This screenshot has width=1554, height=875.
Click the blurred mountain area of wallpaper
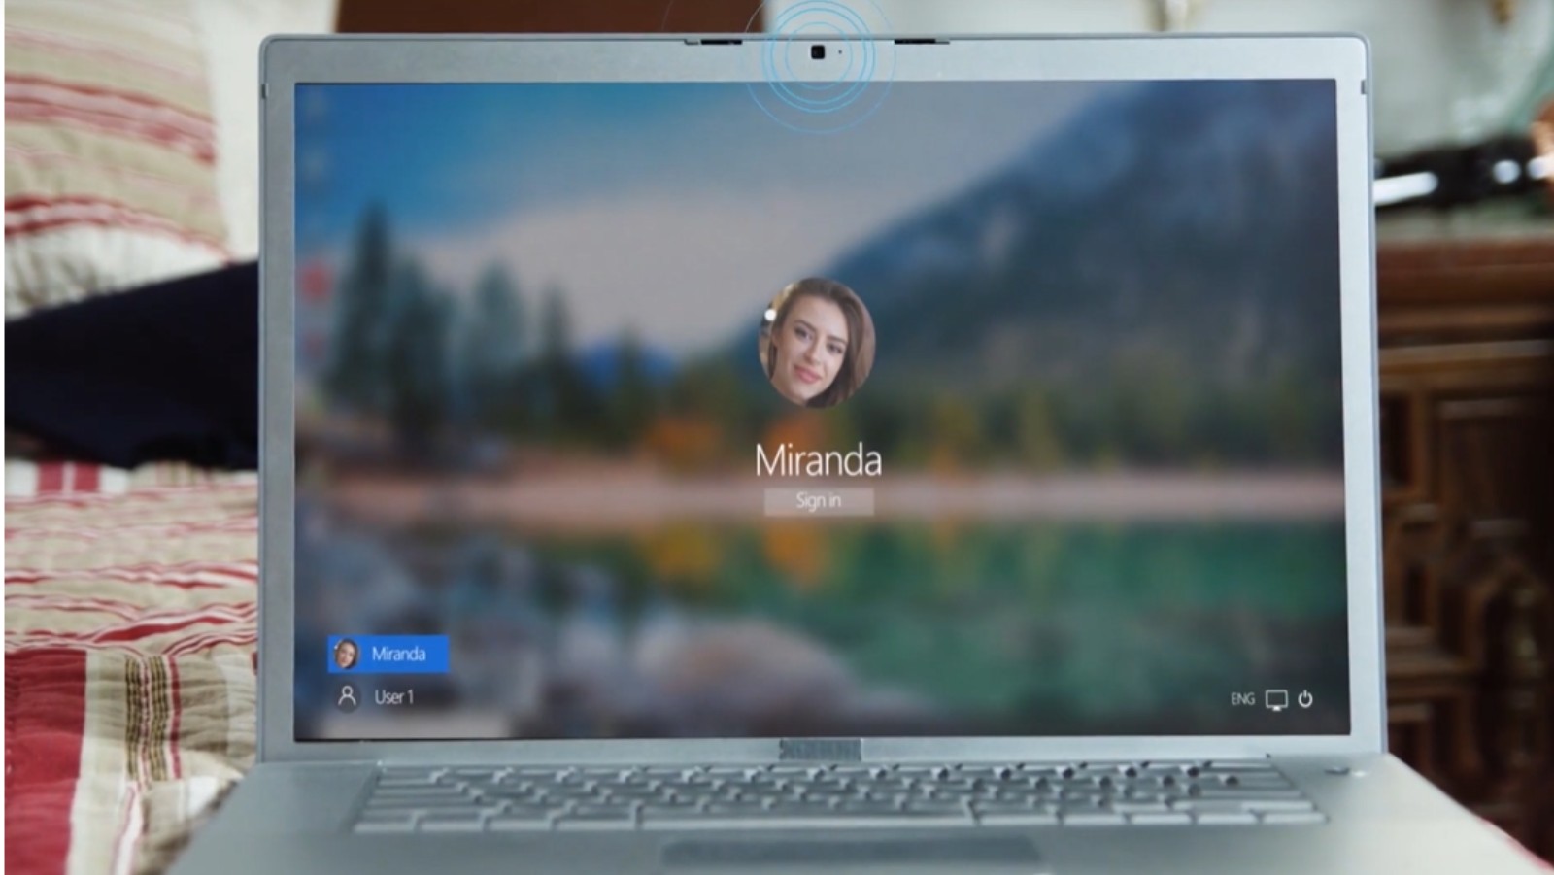click(1117, 243)
